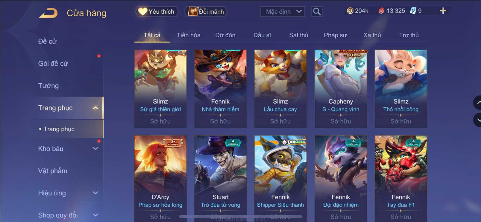The height and width of the screenshot is (222, 481).
Task: Click the scroll down arrow at right edge
Action: [x=477, y=120]
